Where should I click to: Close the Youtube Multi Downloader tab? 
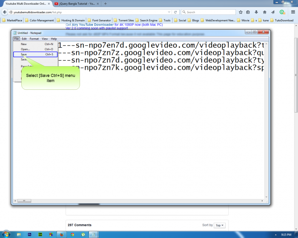(x=49, y=3)
